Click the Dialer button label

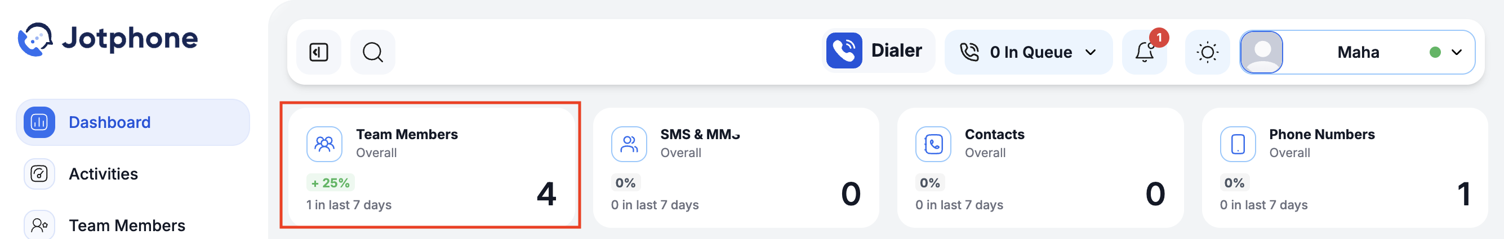pyautogui.click(x=896, y=50)
